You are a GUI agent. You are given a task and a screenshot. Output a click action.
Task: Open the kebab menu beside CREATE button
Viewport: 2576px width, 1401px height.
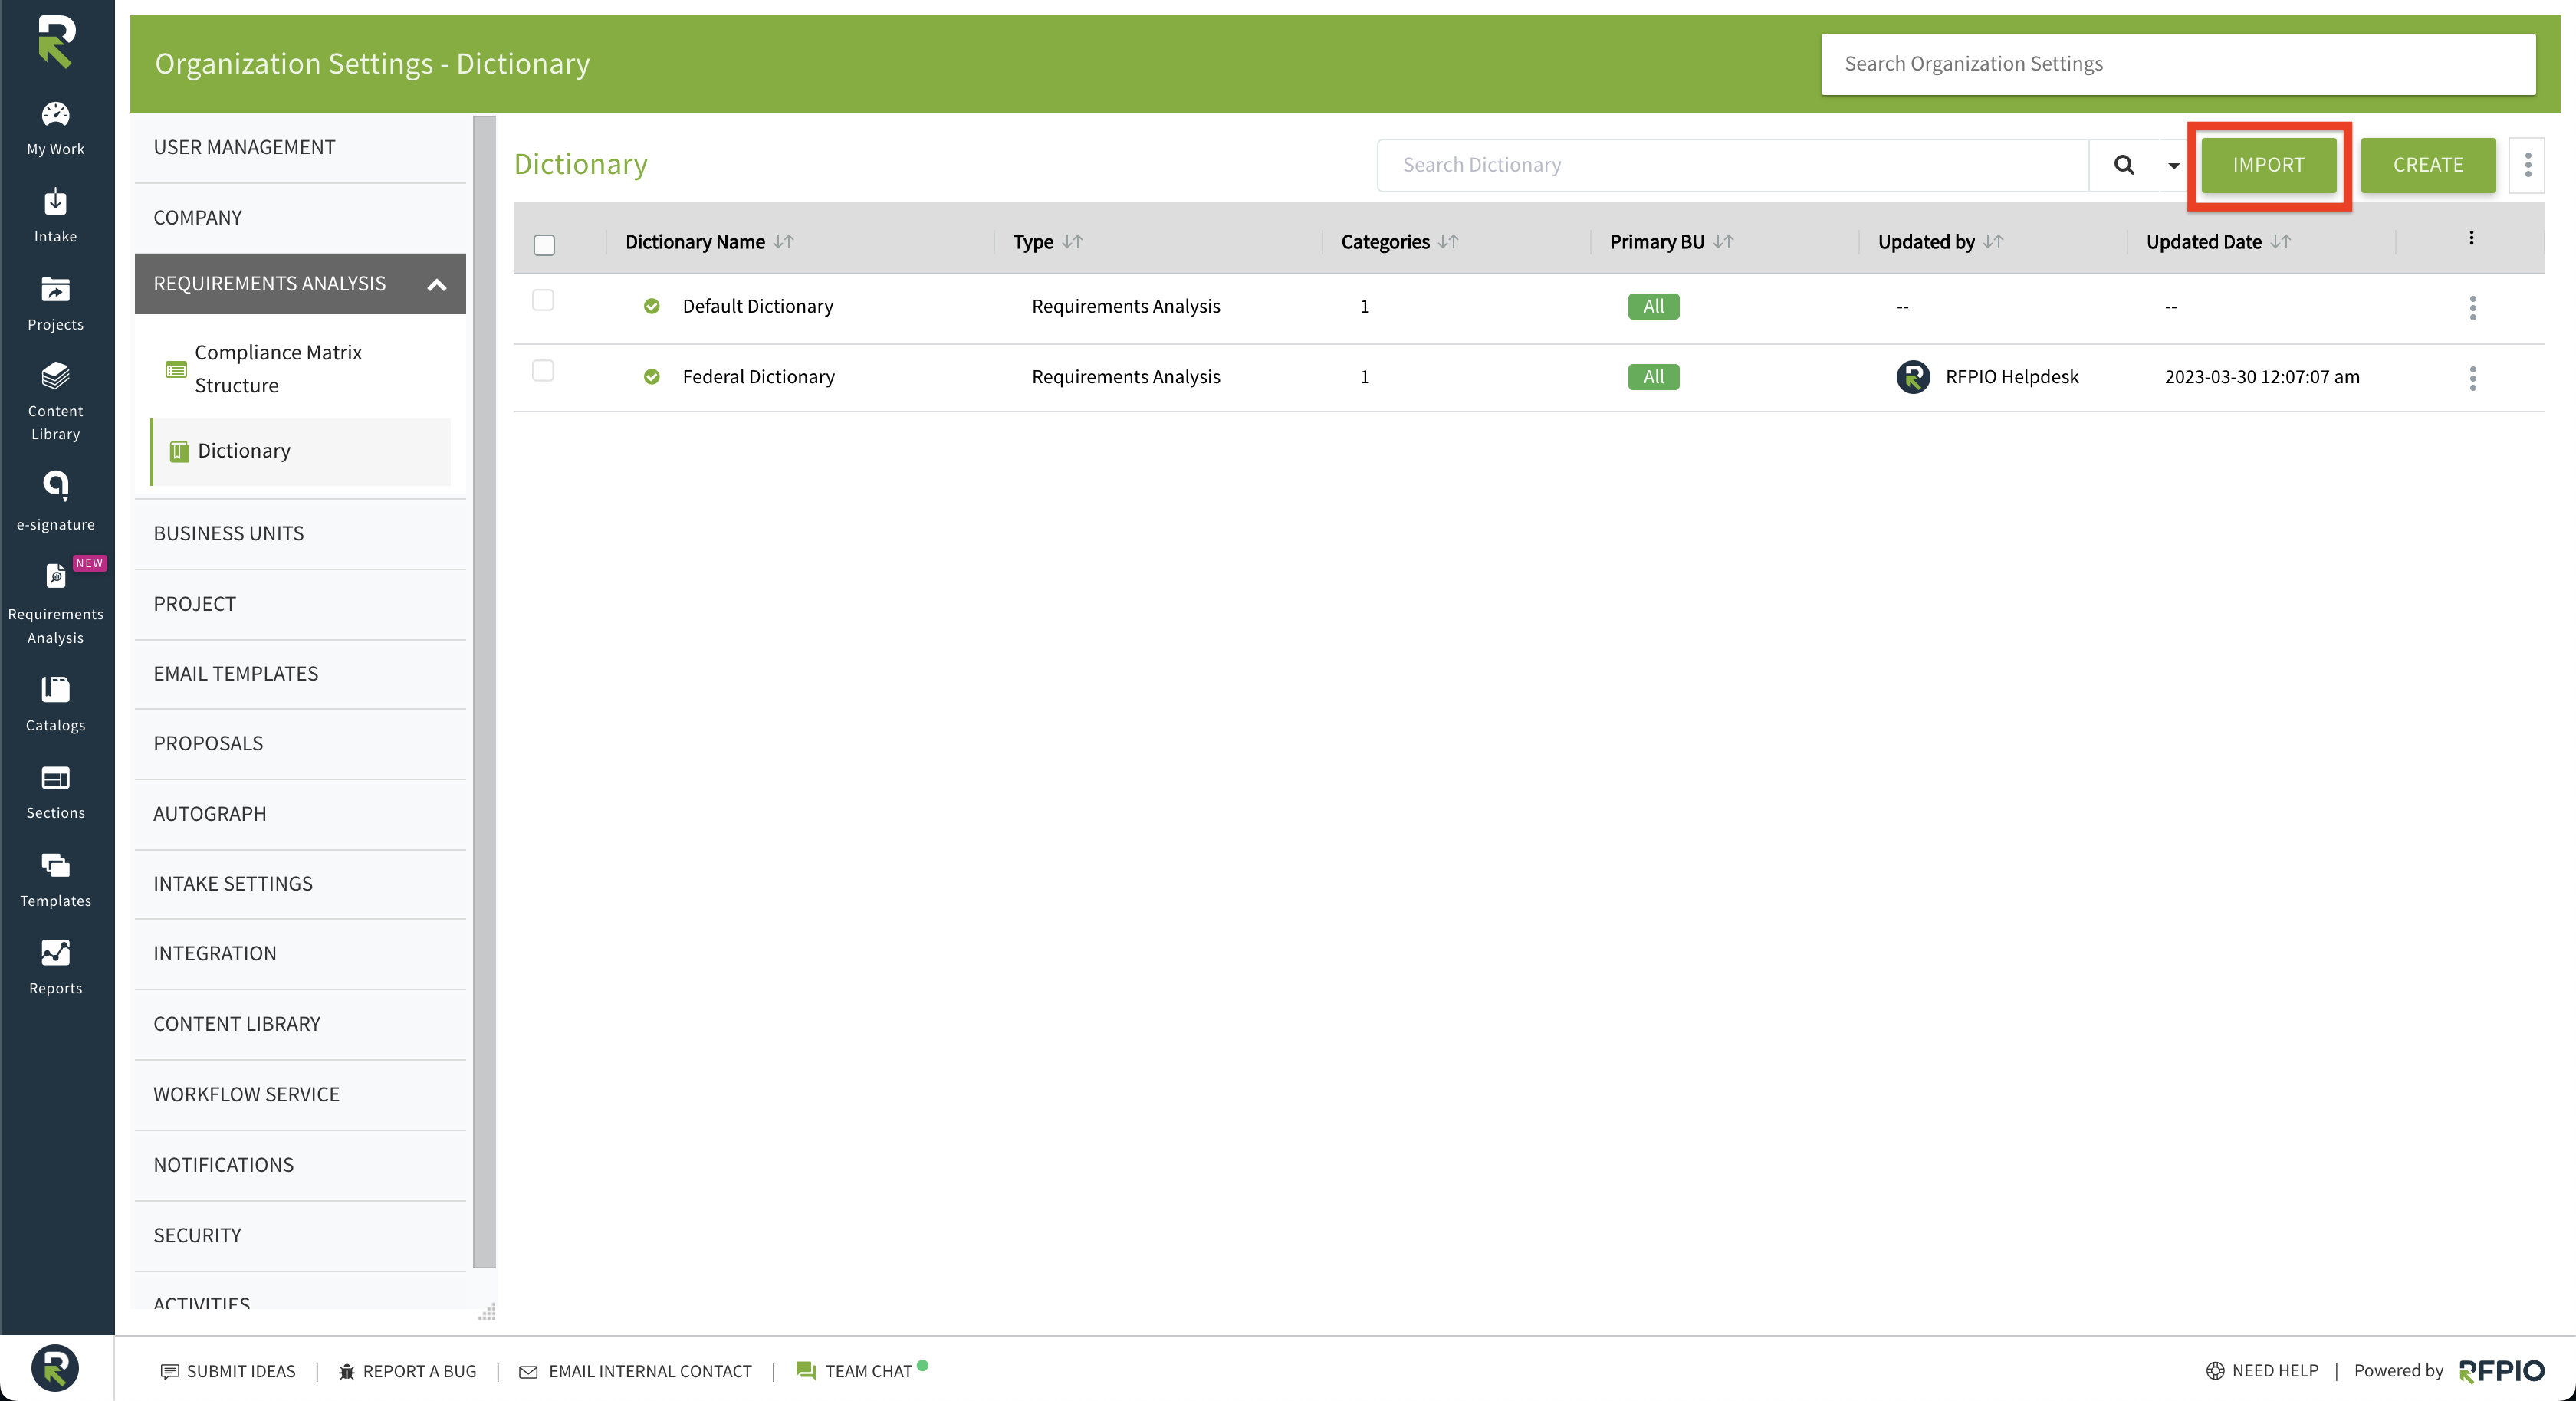pyautogui.click(x=2528, y=165)
